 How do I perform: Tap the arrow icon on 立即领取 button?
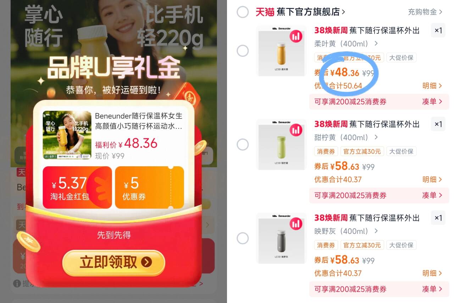tap(146, 262)
